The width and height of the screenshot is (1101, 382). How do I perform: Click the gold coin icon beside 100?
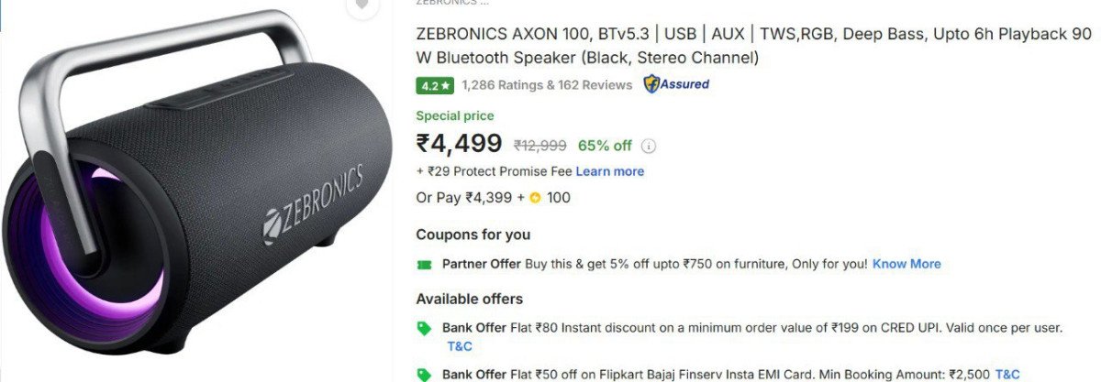[x=535, y=198]
